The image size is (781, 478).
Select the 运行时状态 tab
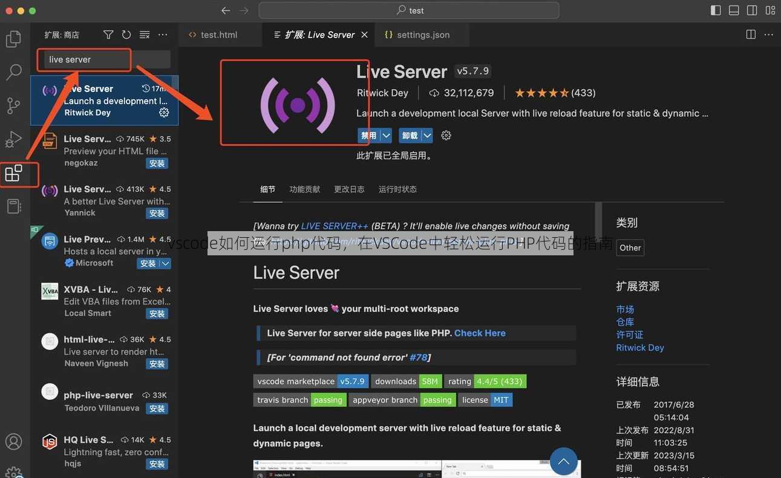click(397, 189)
